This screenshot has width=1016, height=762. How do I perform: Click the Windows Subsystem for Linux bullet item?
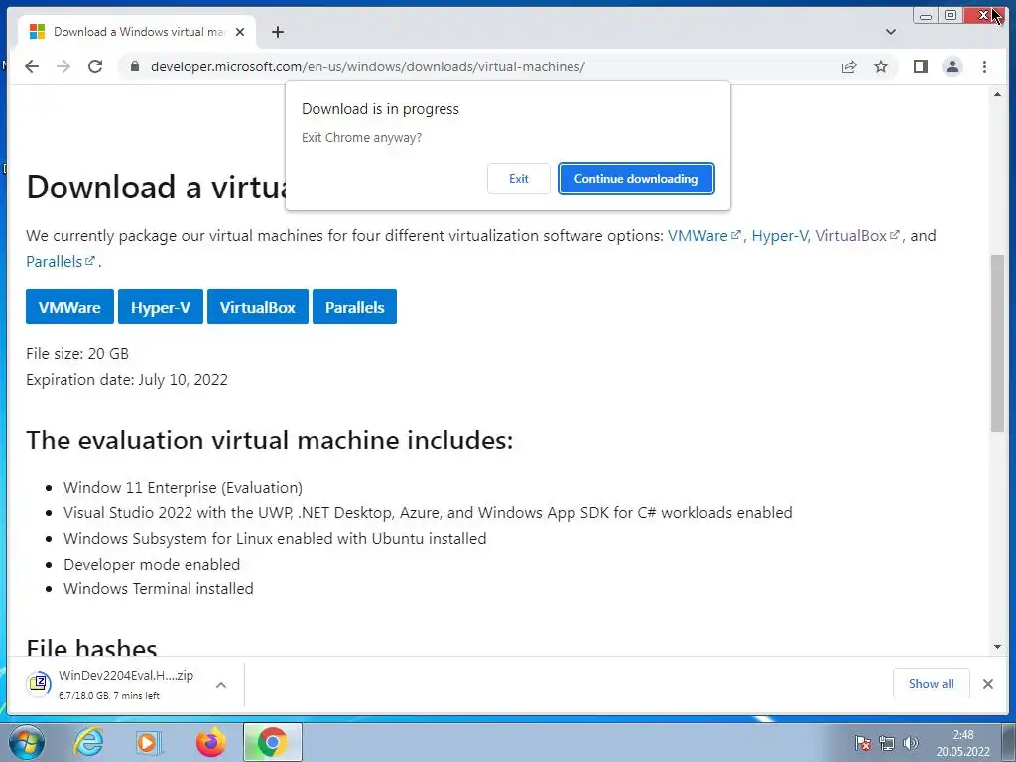(275, 539)
